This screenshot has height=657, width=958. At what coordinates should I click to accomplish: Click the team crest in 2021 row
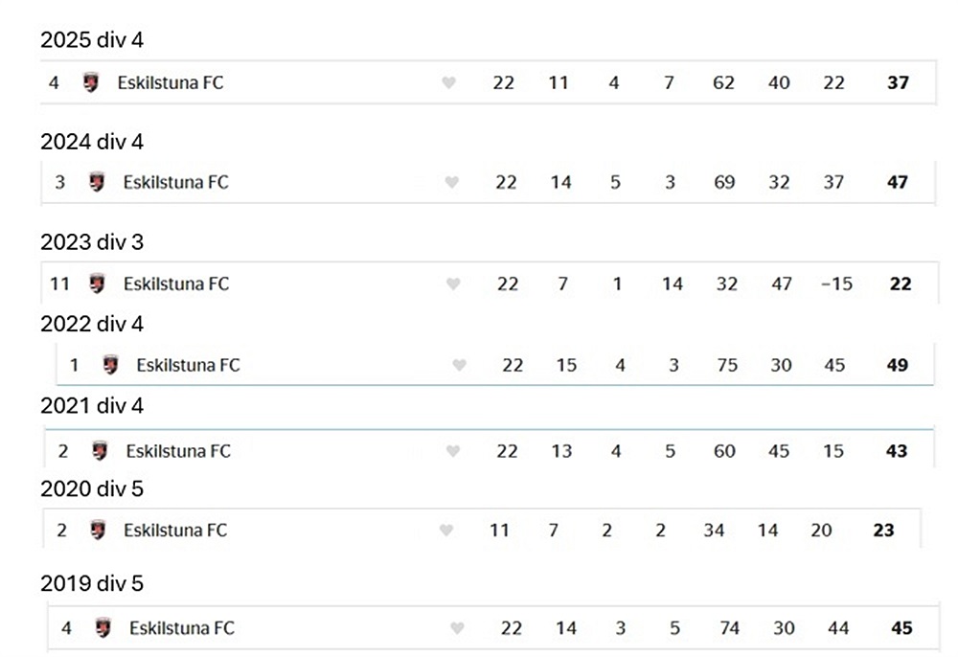(100, 450)
